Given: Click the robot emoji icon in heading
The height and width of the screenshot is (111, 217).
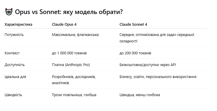Looking at the screenshot, I should pyautogui.click(x=9, y=12).
